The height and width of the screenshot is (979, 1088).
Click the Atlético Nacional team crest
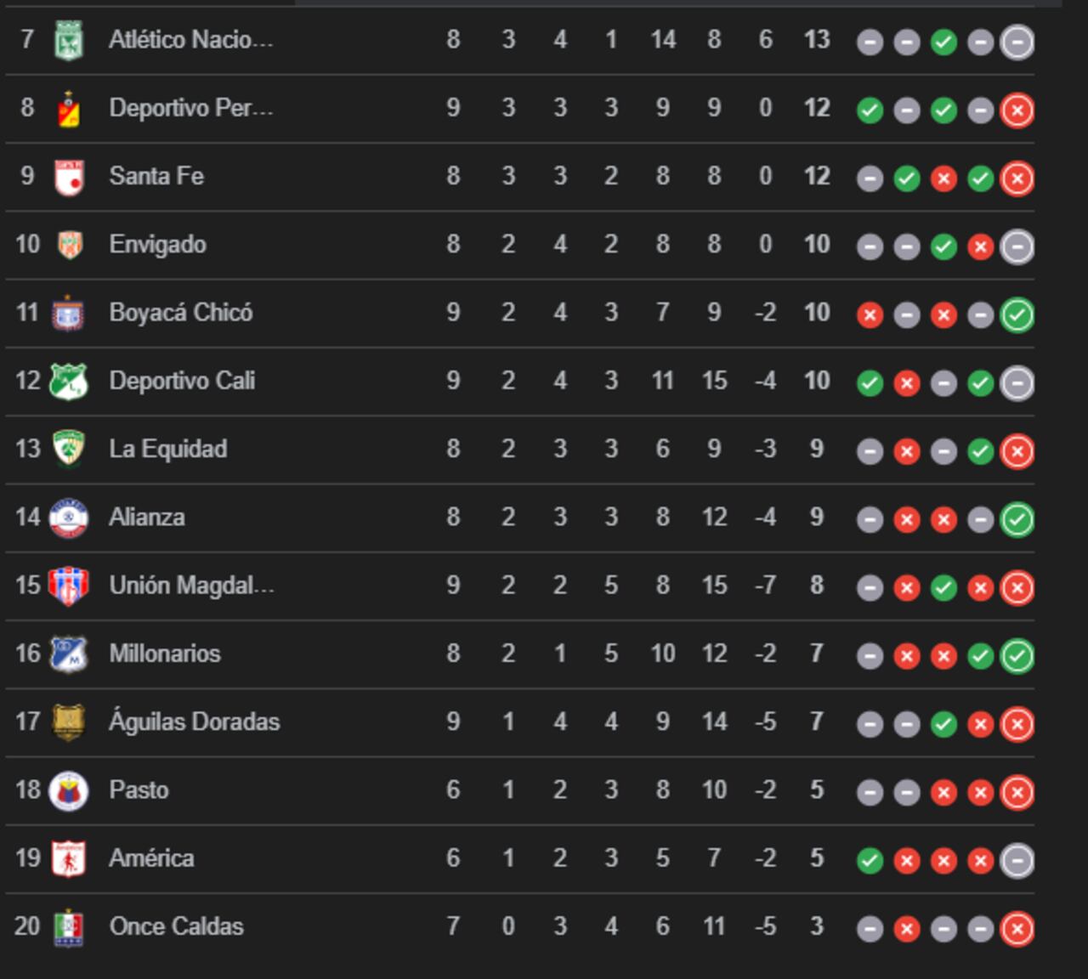pos(68,41)
